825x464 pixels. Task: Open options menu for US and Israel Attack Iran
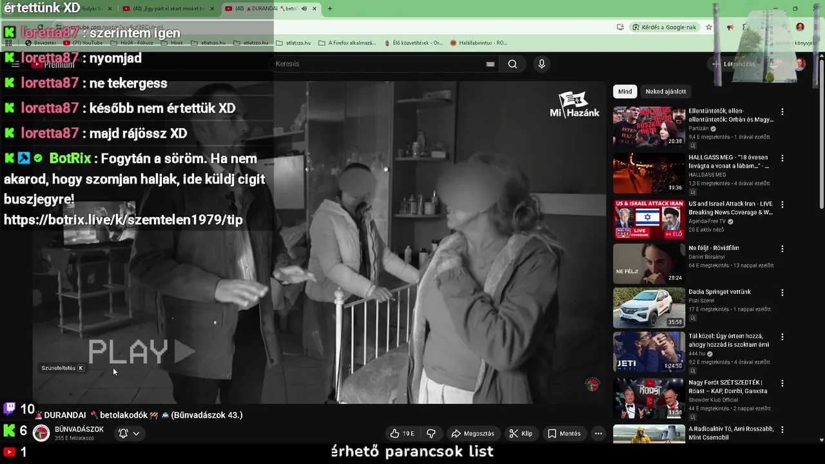tap(782, 205)
